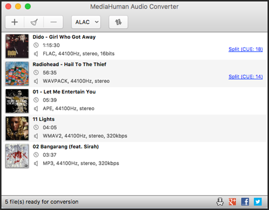Click the Let Me Entertain You cover art
269x210 pixels.
tap(17, 101)
